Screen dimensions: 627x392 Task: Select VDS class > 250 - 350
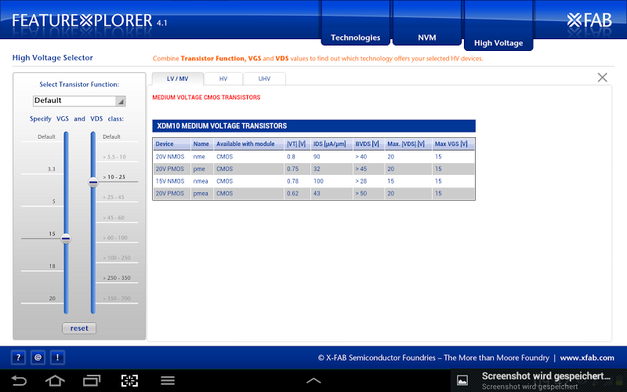[x=116, y=278]
